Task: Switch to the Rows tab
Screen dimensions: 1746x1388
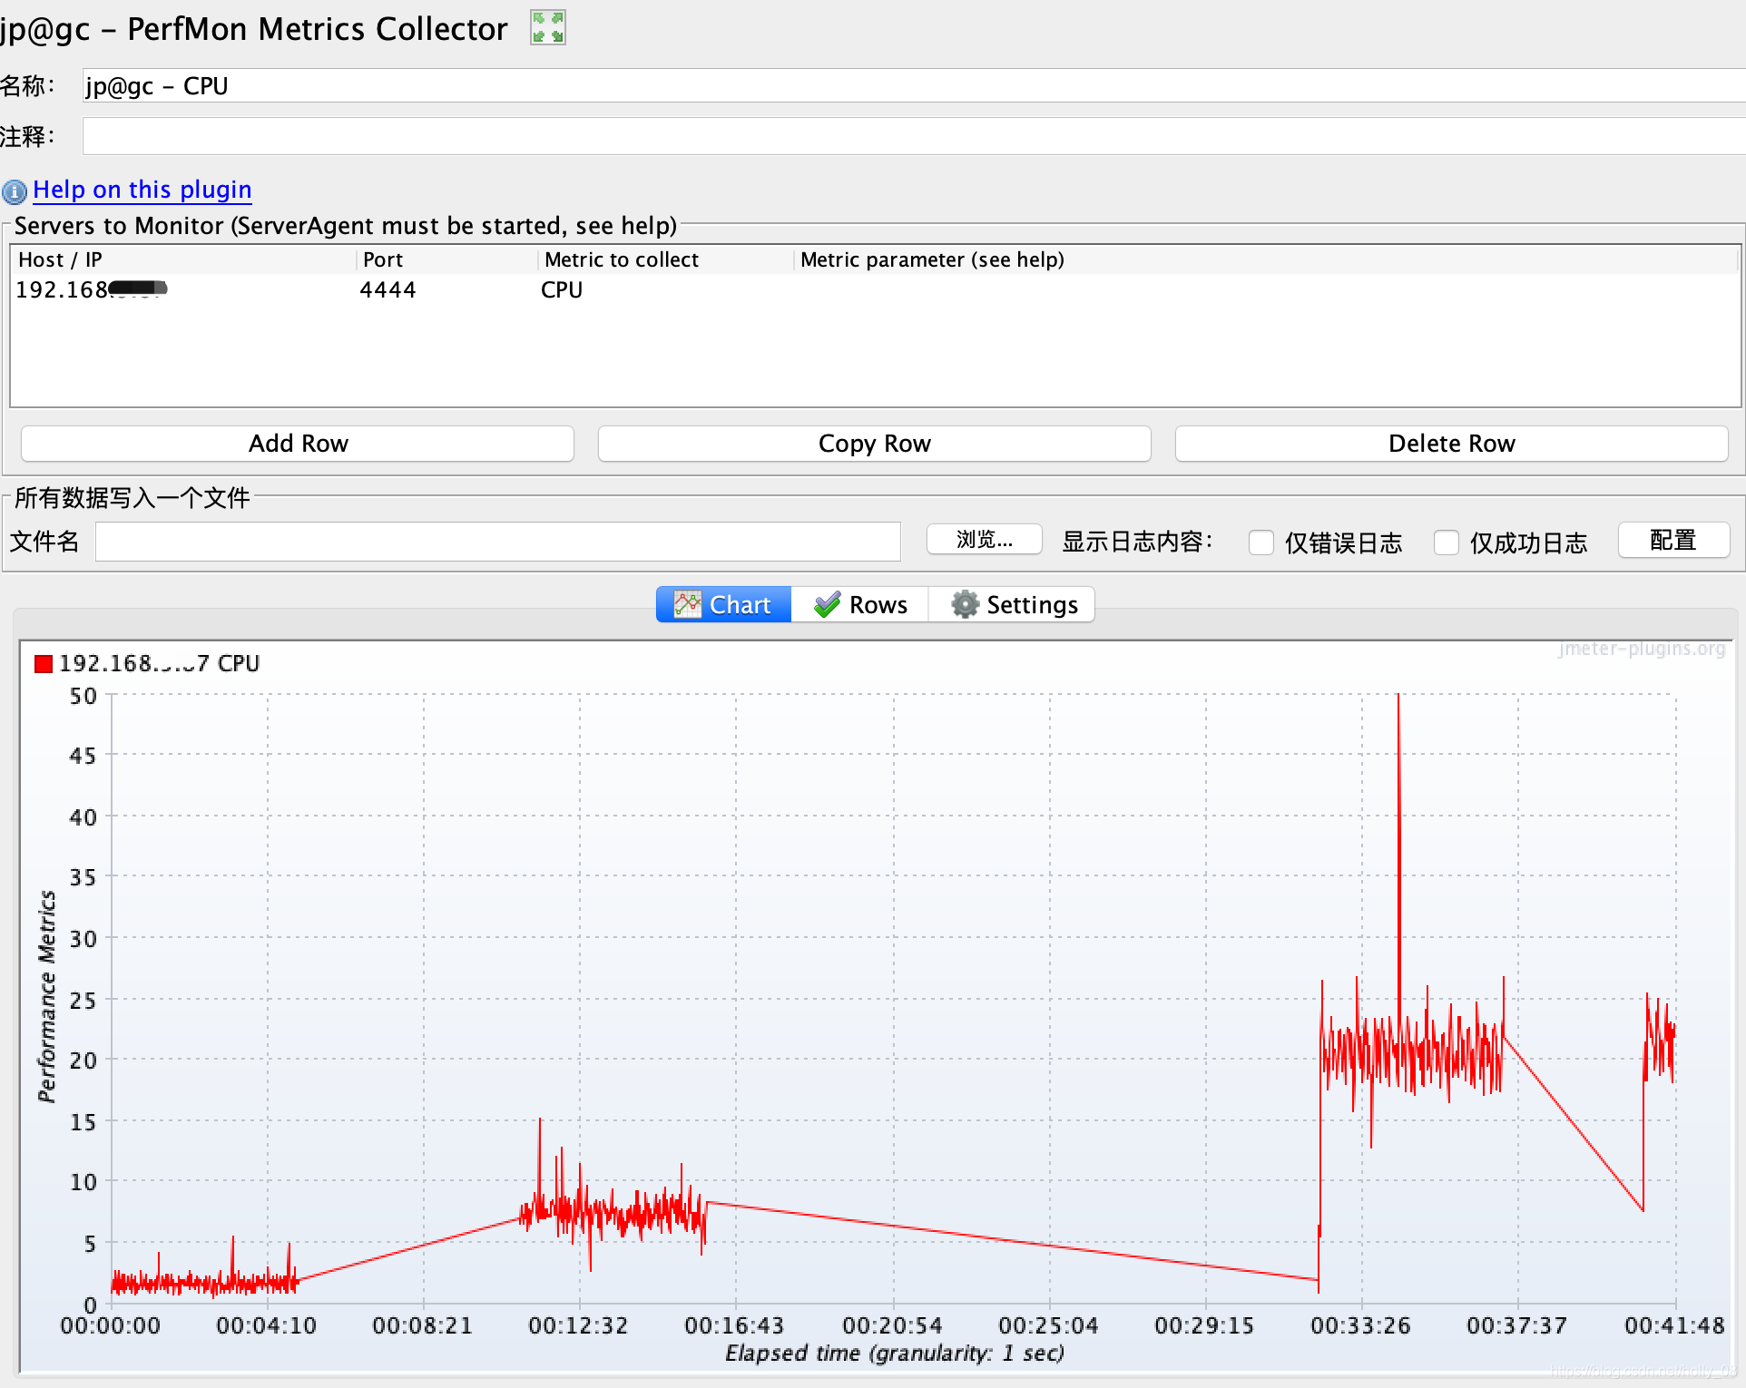Action: 860,605
